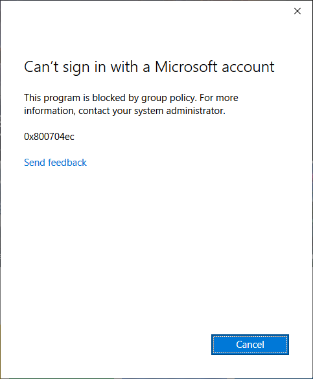The width and height of the screenshot is (313, 379).
Task: Click the group policy blocked message text
Action: 131,104
